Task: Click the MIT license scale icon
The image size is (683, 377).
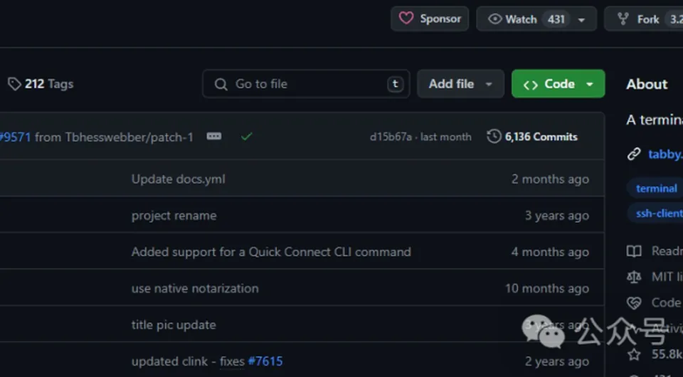Action: click(634, 277)
